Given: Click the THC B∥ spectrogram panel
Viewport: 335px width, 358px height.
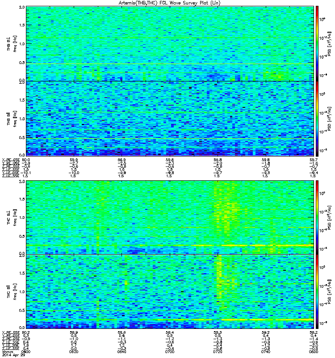Looking at the screenshot, I should click(x=170, y=292).
